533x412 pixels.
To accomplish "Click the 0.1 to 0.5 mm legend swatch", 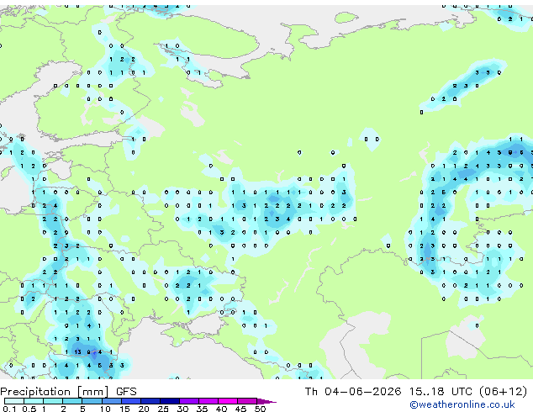I will pos(14,401).
